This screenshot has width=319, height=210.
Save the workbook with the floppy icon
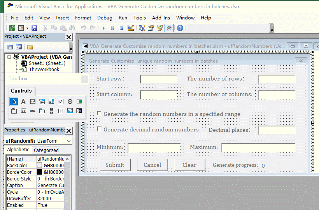click(34, 28)
